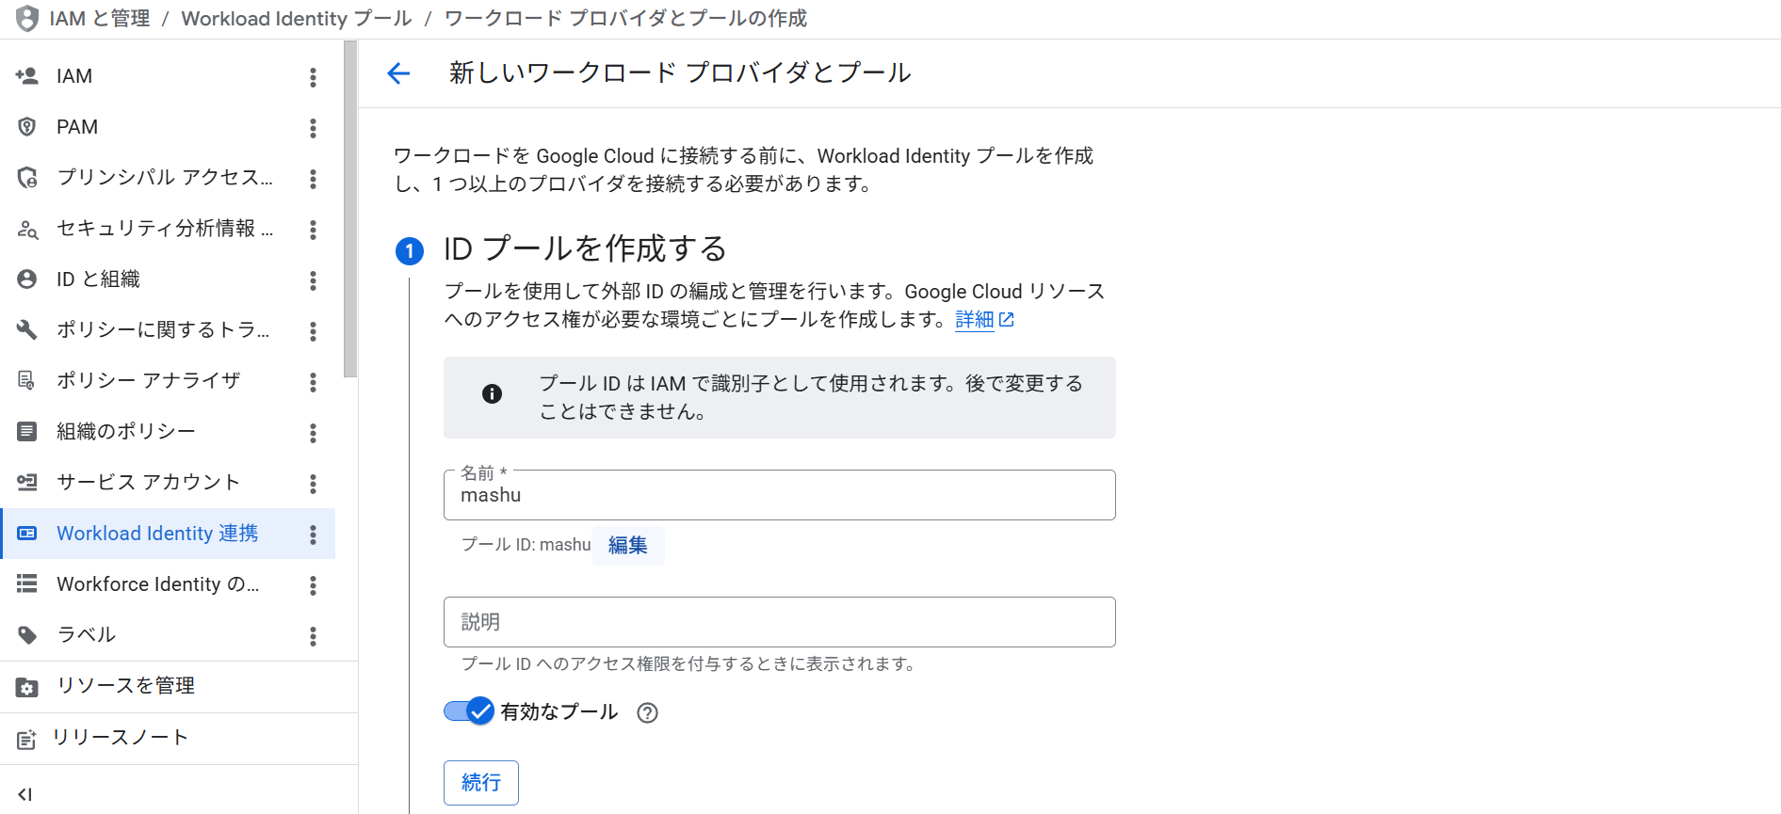The image size is (1781, 814).
Task: Select サービス アカウント in the sidebar
Action: click(x=168, y=483)
